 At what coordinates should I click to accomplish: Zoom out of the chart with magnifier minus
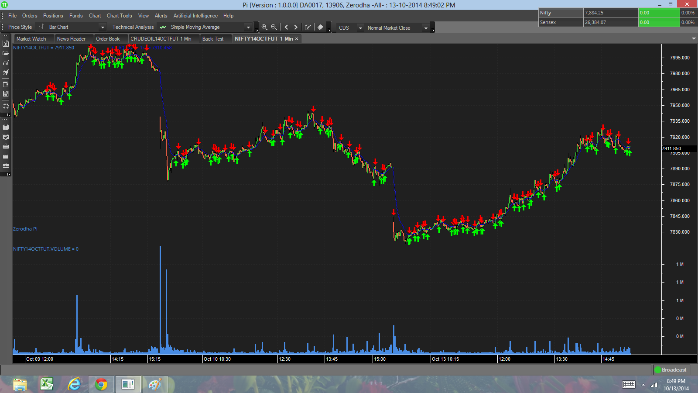(x=274, y=27)
